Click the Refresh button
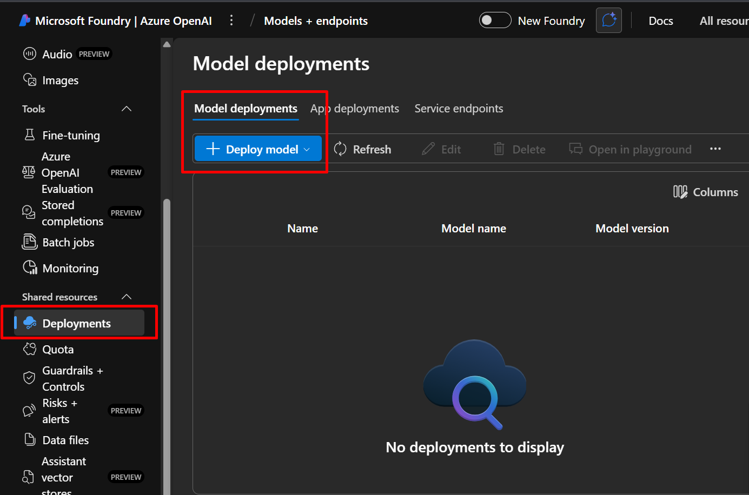This screenshot has height=495, width=749. 363,149
